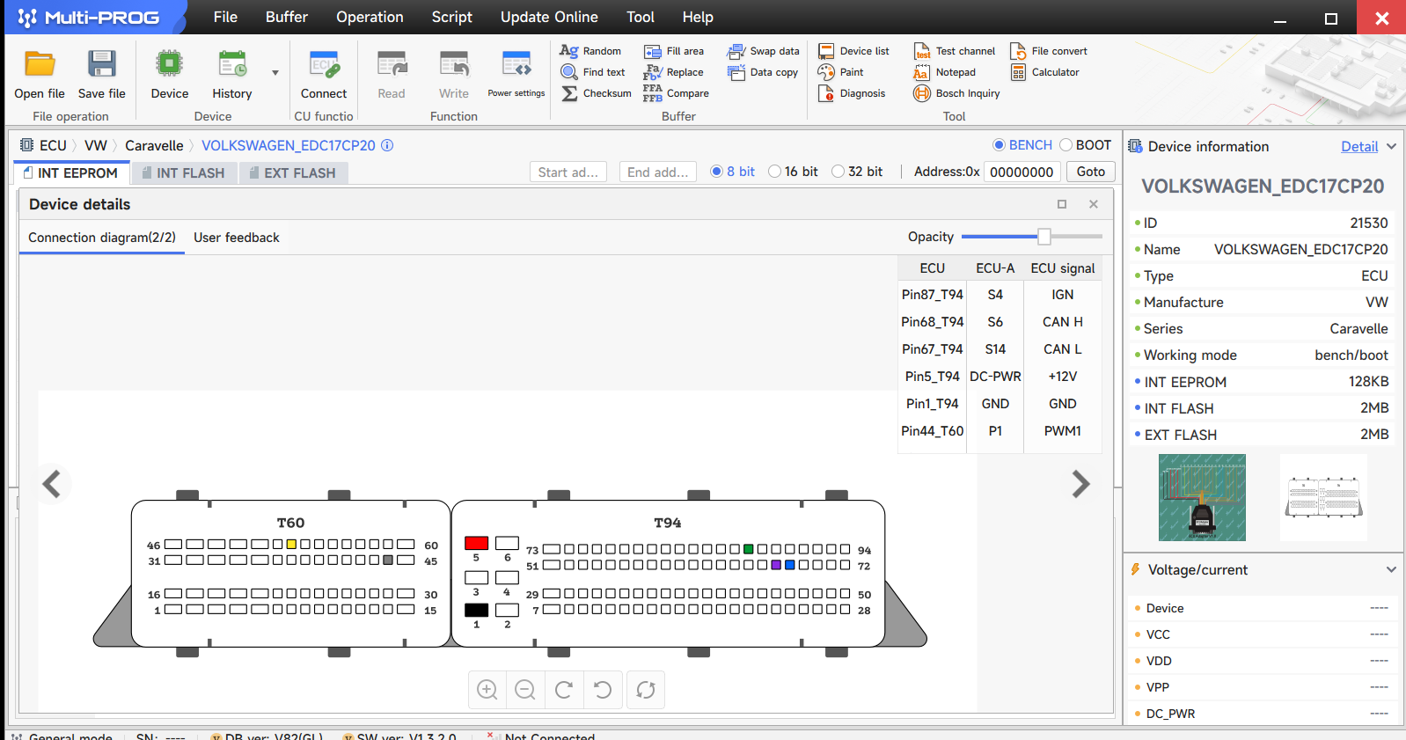Select the 32 bit display option

point(838,172)
